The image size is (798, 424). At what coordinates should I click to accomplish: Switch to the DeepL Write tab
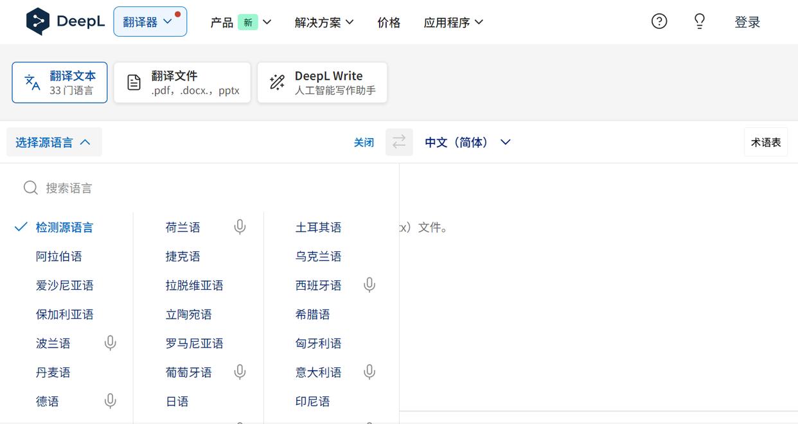(x=323, y=82)
